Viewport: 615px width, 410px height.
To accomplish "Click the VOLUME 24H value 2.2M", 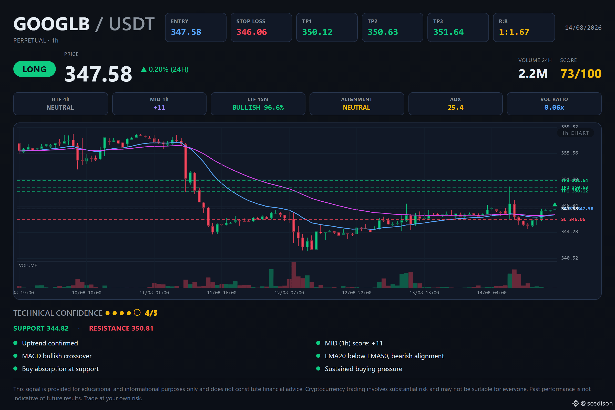I will [x=533, y=74].
